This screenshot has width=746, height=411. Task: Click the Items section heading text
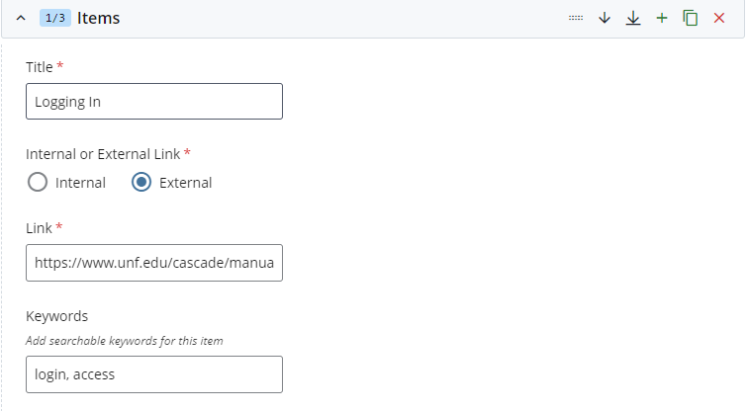click(98, 19)
